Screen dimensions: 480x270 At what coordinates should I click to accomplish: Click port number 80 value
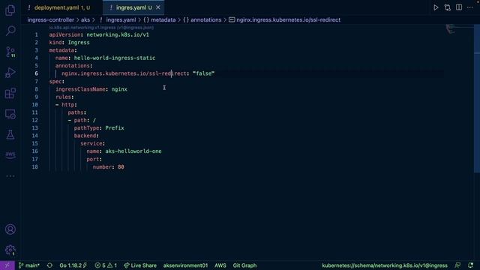(x=121, y=166)
